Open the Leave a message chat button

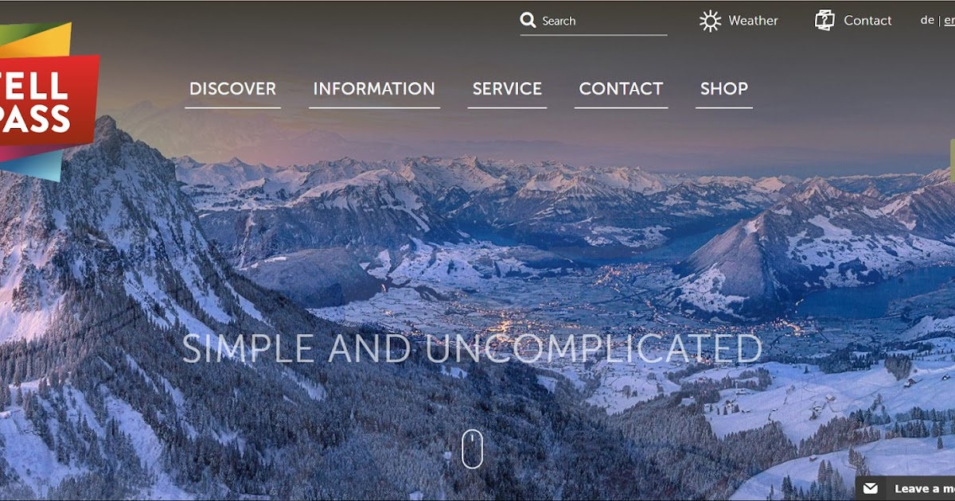point(906,488)
